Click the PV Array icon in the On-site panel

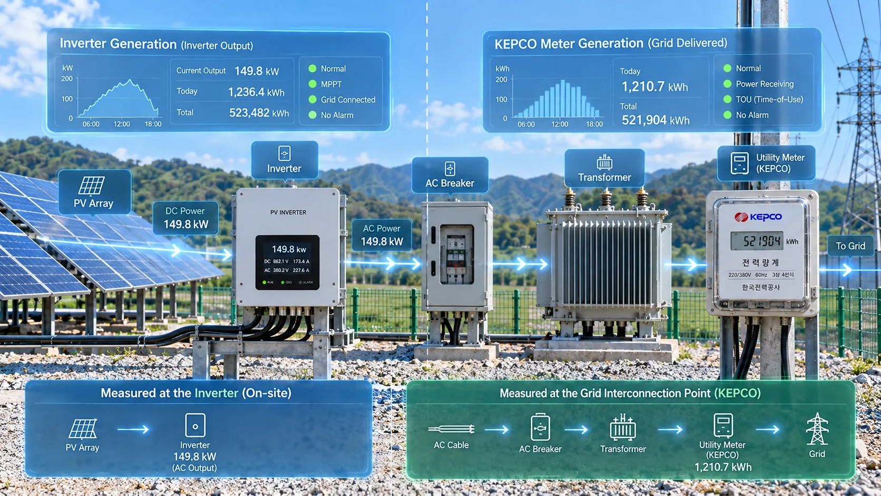83,429
